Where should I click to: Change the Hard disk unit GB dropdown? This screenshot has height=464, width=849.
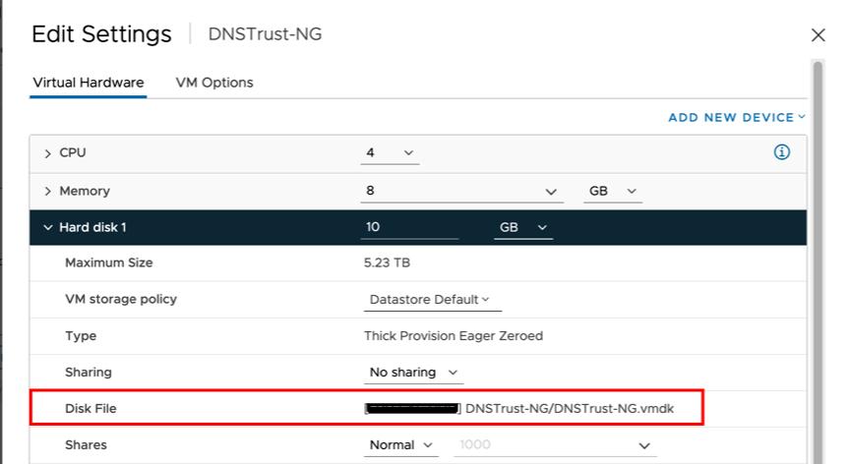point(522,228)
